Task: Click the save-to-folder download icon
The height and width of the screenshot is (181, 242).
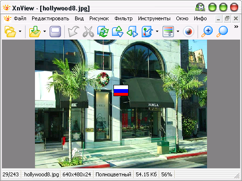Action: point(35,32)
